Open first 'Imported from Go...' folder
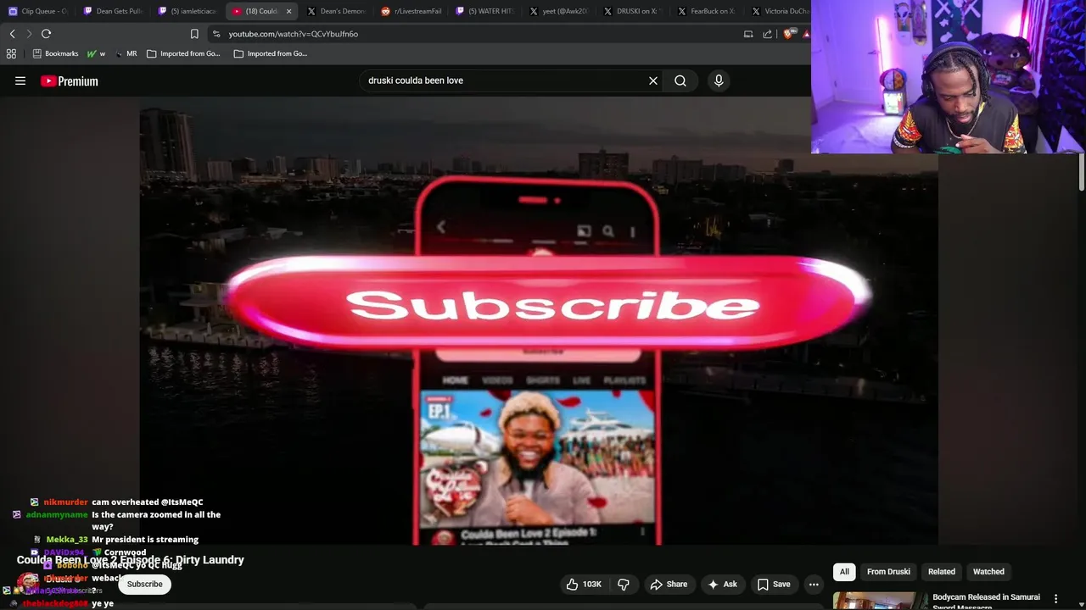This screenshot has height=610, width=1086. (183, 53)
